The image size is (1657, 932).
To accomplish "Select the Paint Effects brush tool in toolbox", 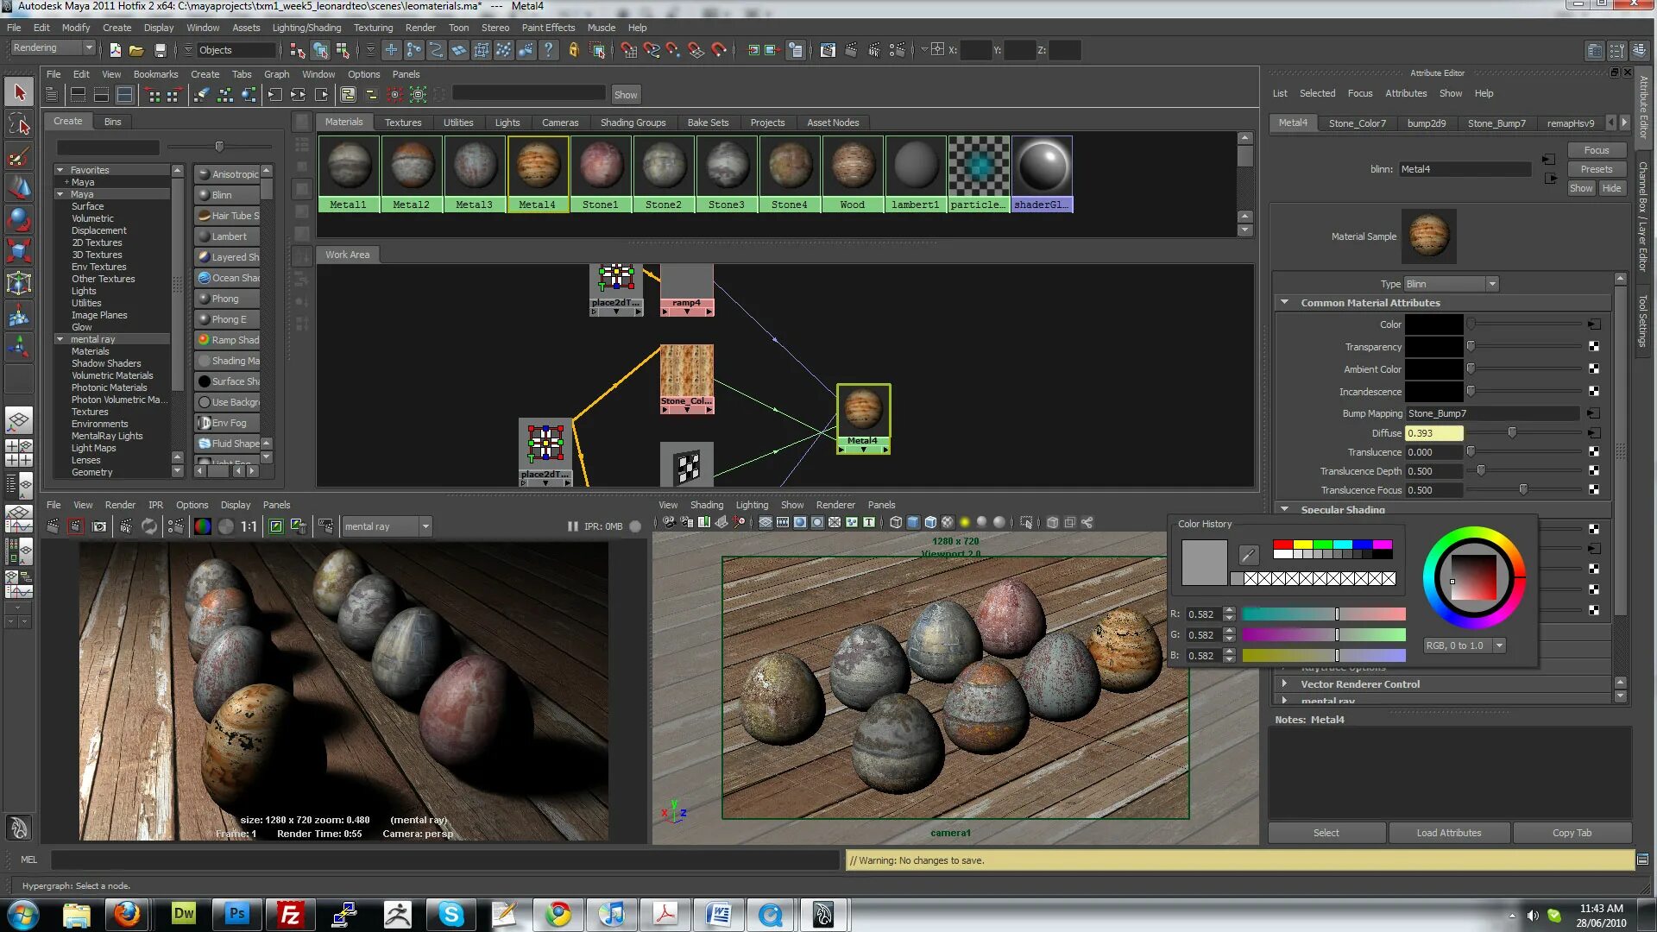I will point(18,156).
